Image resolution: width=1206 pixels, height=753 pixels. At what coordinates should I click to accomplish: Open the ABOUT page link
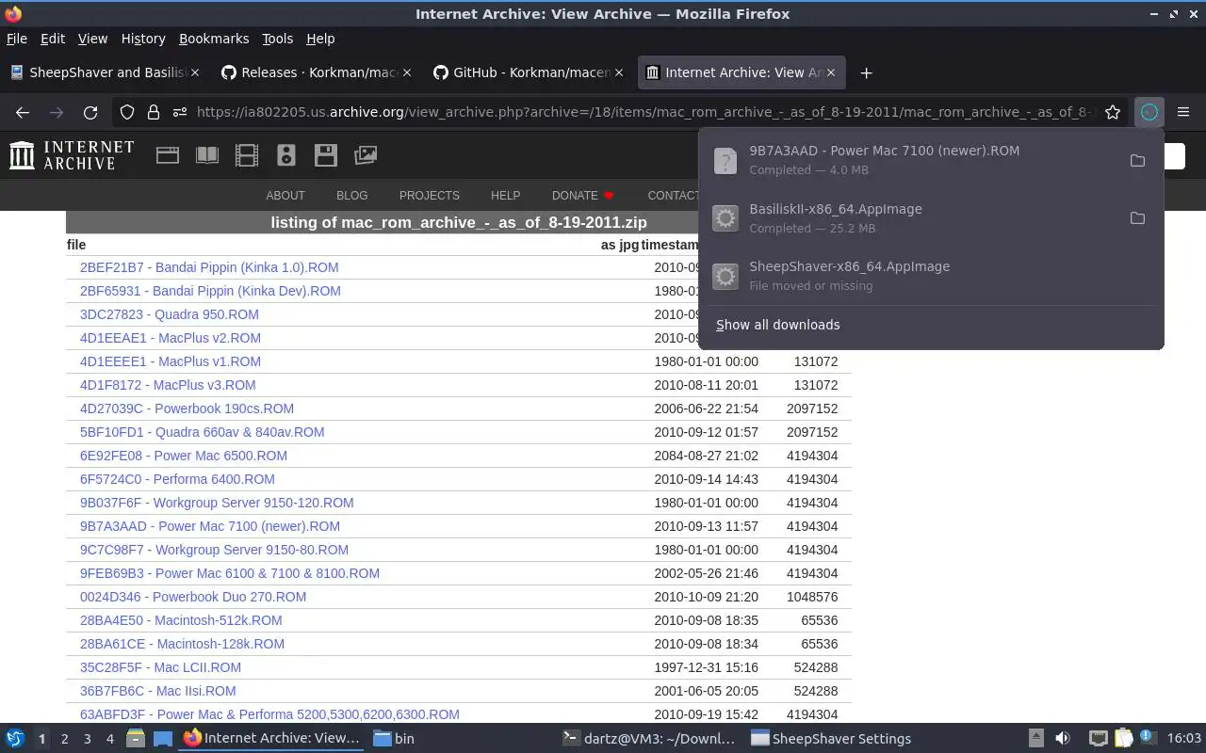(285, 195)
